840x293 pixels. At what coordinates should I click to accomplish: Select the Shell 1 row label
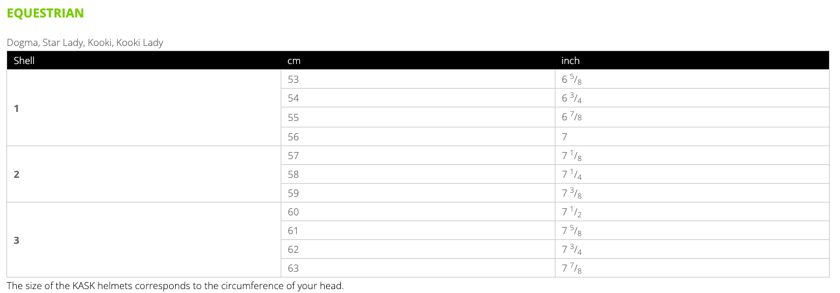[x=16, y=108]
